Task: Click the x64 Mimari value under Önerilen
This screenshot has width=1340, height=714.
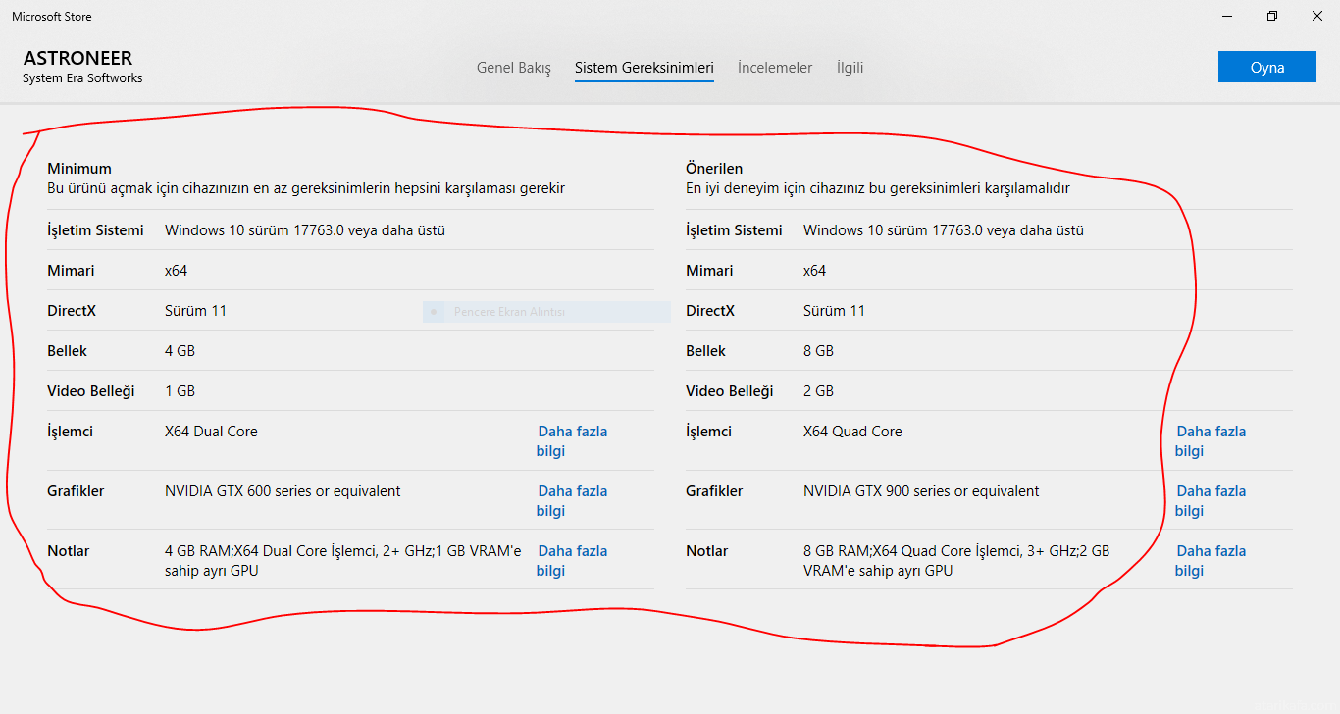Action: [x=815, y=271]
